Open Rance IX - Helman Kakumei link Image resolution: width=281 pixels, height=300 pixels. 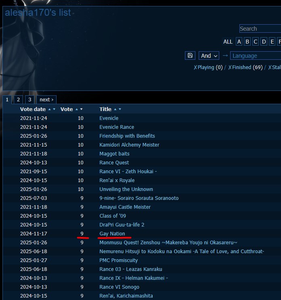pos(134,278)
